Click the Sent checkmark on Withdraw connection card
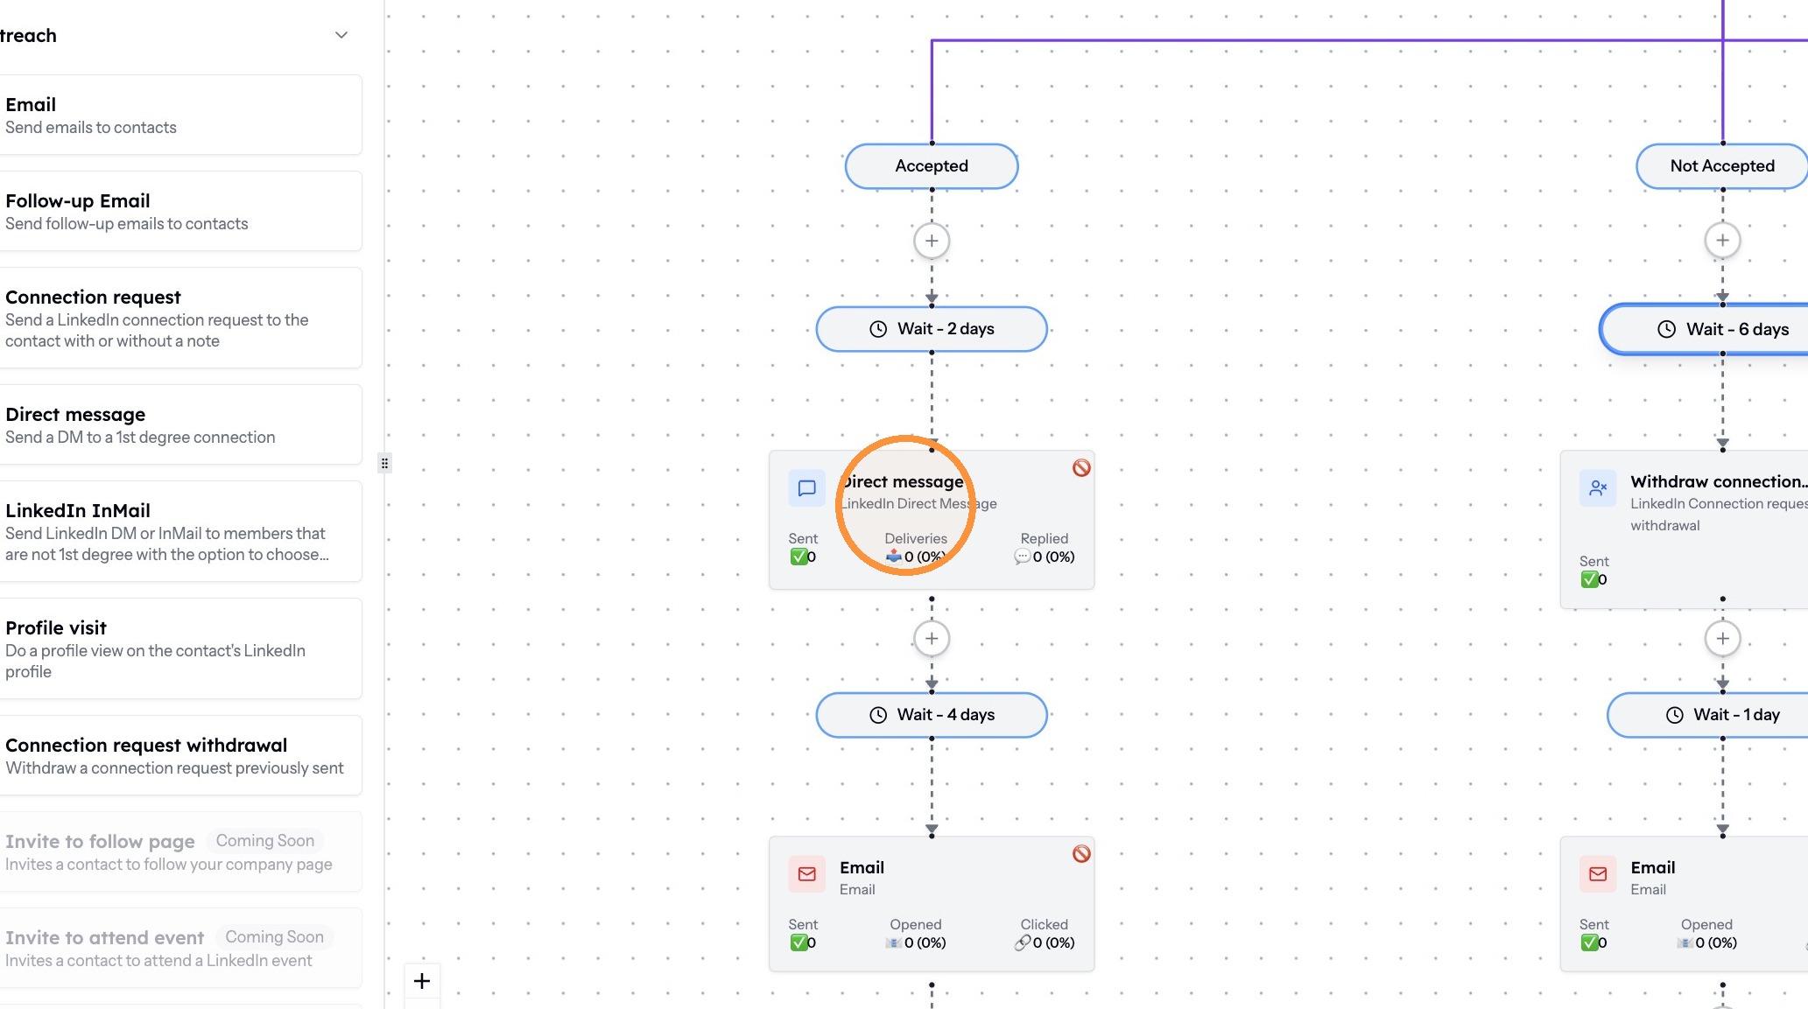 pos(1589,579)
